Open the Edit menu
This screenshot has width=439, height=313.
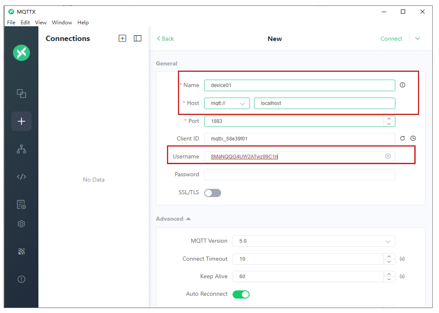(x=25, y=23)
